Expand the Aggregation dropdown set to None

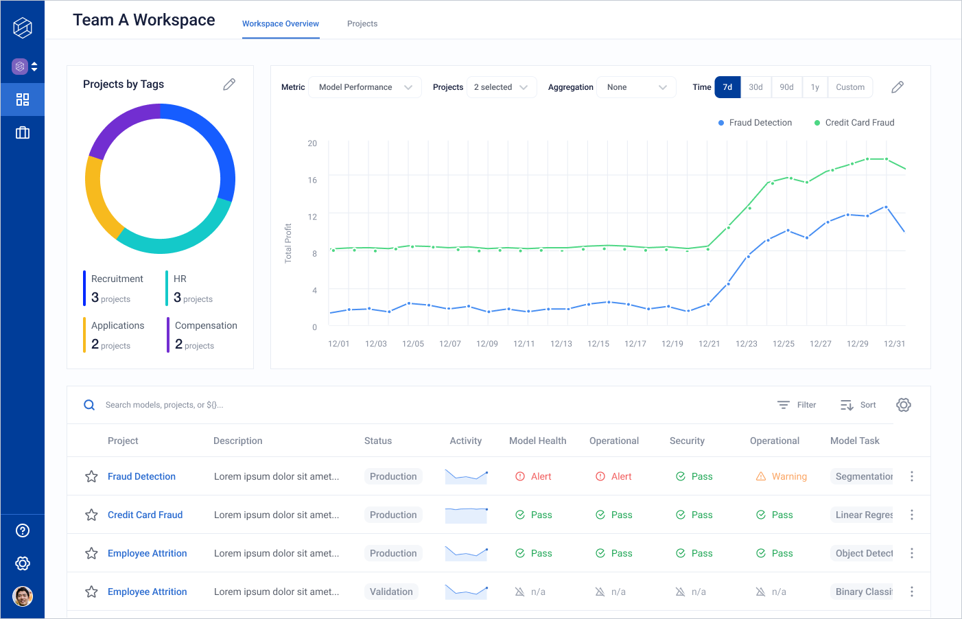coord(636,87)
